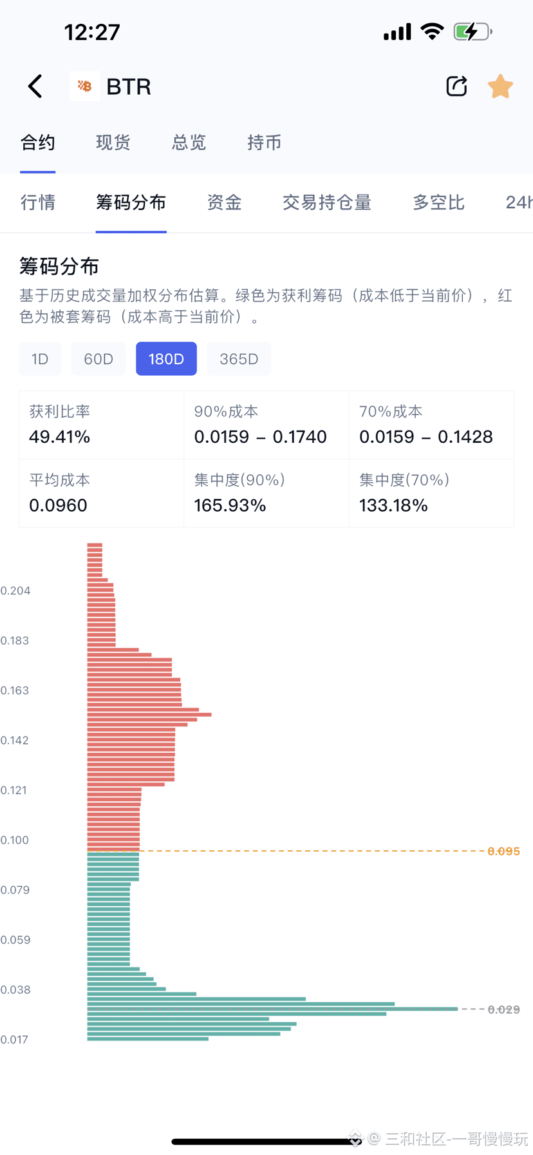Tap the BTR coin logo icon
This screenshot has height=1155, width=533.
click(x=84, y=86)
